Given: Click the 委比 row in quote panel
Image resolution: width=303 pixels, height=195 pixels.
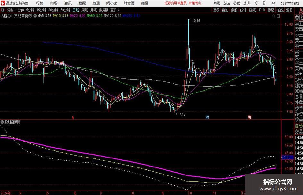Looking at the screenshot, I should (299, 18).
